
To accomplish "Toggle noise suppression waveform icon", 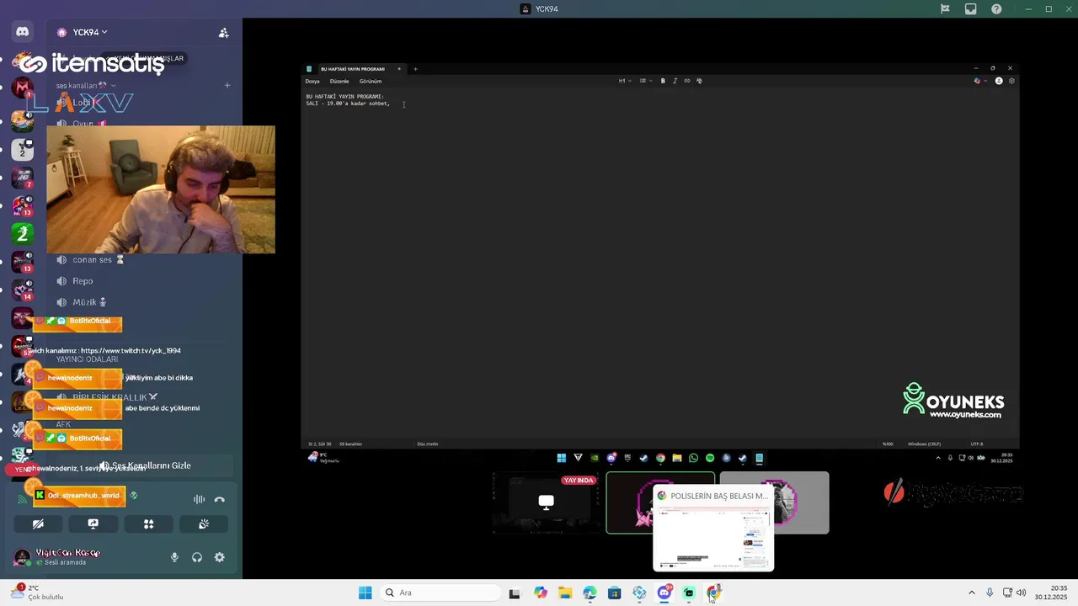I will coord(199,499).
